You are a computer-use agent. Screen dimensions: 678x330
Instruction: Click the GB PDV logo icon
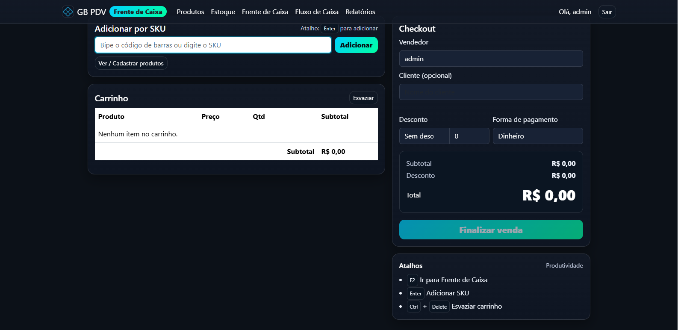tap(68, 12)
